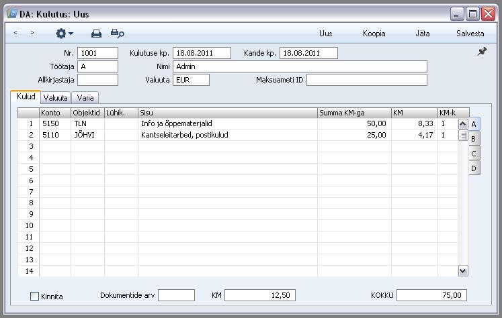Screen dimensions: 502x318
Task: Go to next record with right arrow
Action: [x=32, y=33]
